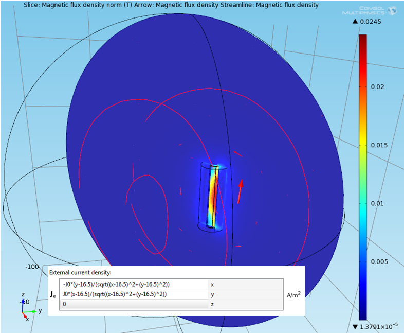Click the A/m² unit label
404x333 pixels.
[293, 295]
